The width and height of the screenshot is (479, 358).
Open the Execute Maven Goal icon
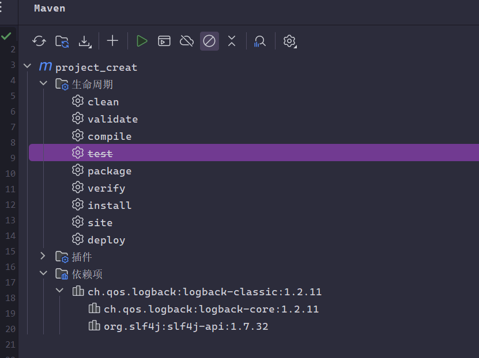coord(164,41)
